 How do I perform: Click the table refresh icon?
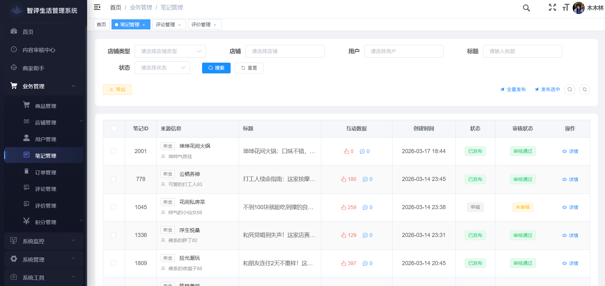pyautogui.click(x=585, y=90)
